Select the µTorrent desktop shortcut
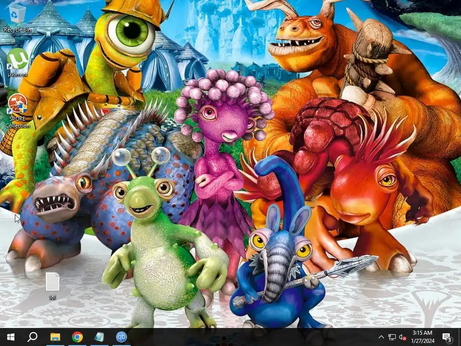 [18, 63]
